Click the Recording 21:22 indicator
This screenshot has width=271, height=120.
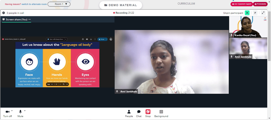click(124, 13)
